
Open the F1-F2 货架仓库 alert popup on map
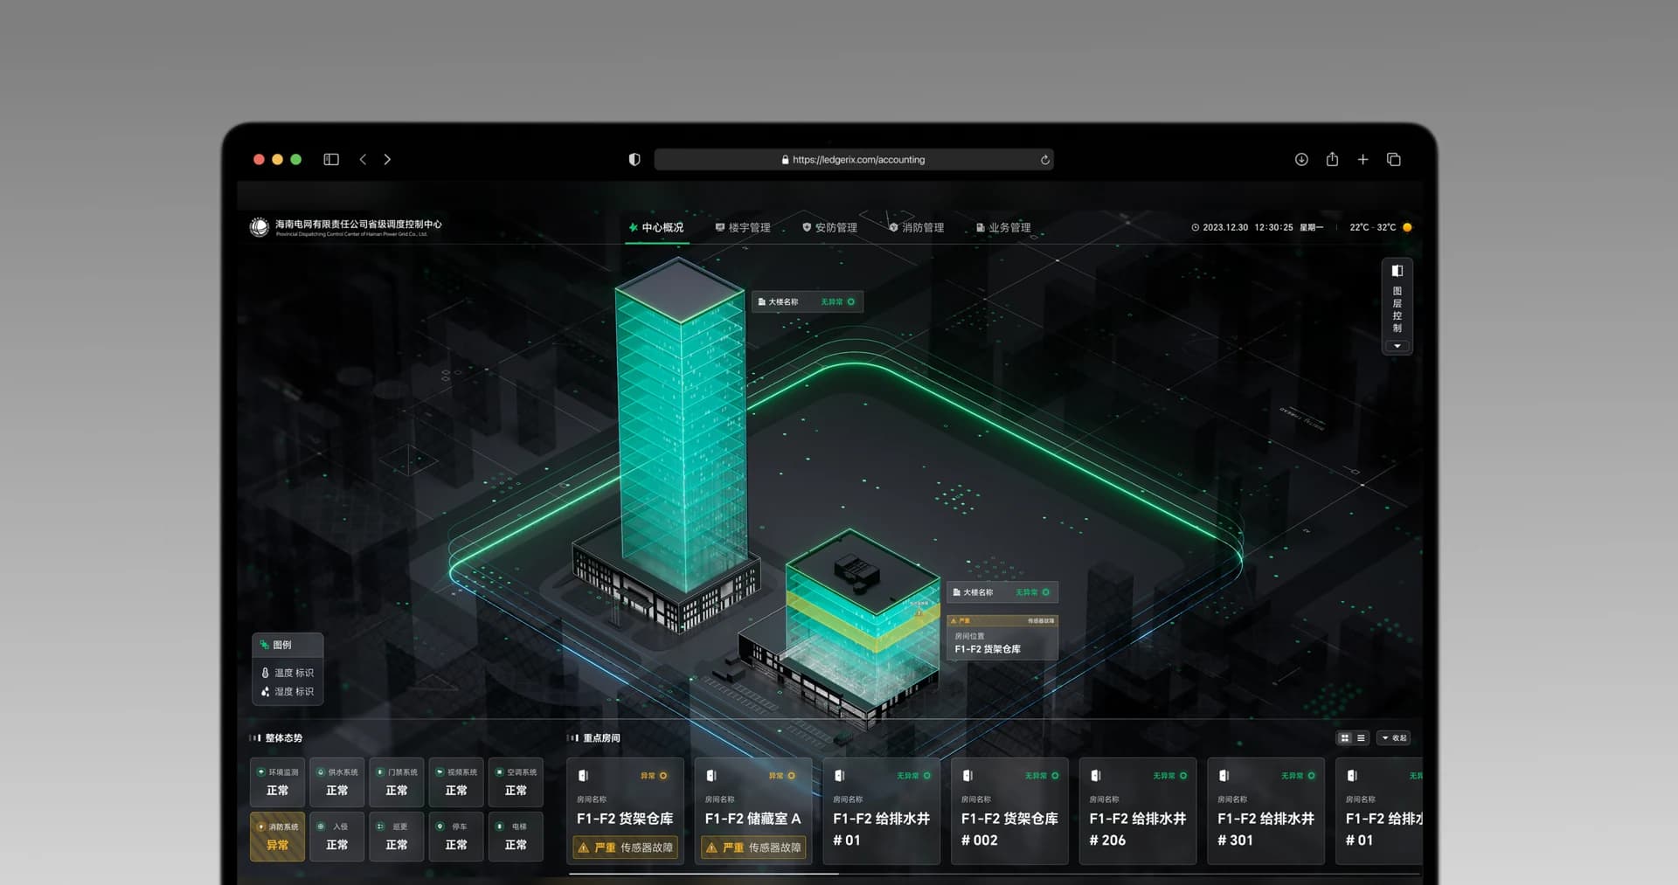click(1003, 637)
